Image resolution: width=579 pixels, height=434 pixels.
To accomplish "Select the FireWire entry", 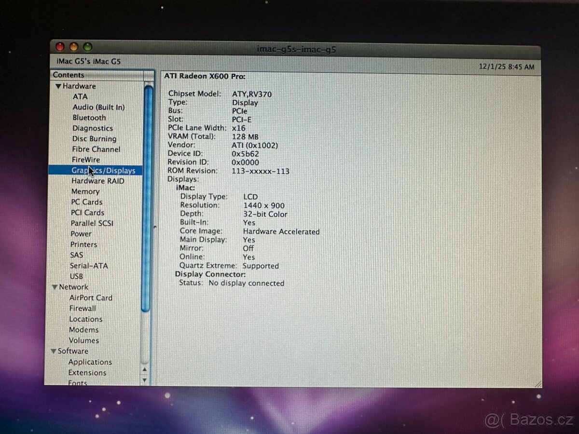I will (86, 160).
